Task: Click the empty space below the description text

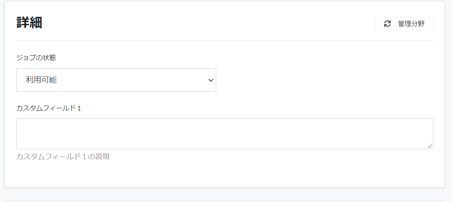Action: pos(225,174)
